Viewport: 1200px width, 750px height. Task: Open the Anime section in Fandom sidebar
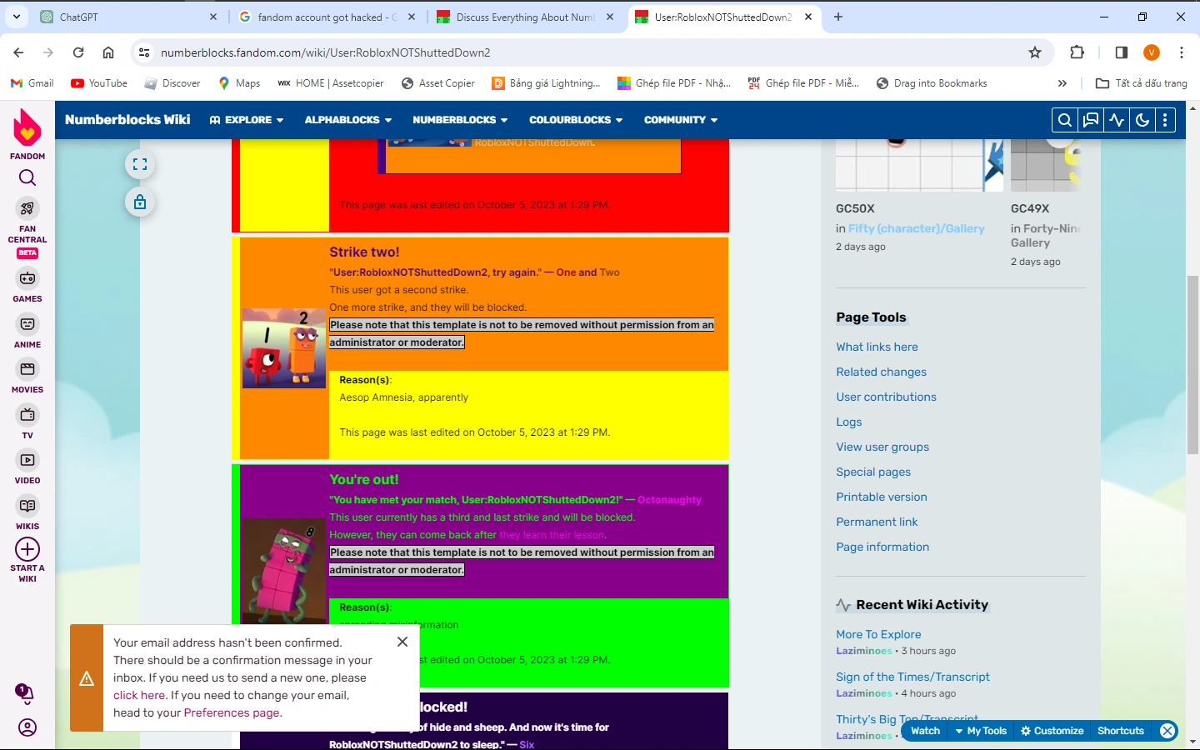coord(27,324)
